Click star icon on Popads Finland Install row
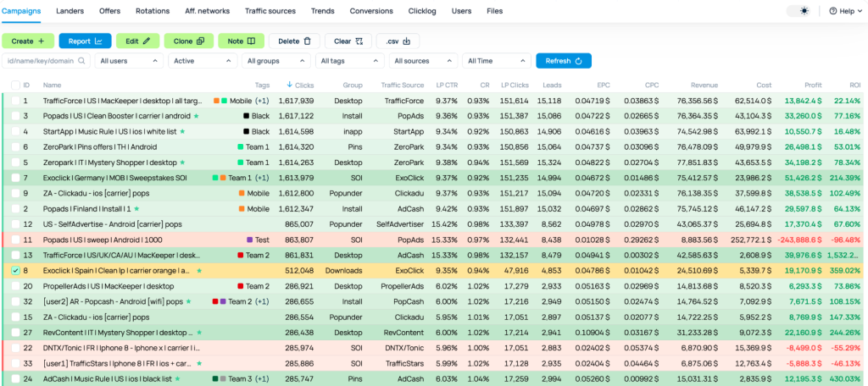The image size is (868, 386). 136,208
